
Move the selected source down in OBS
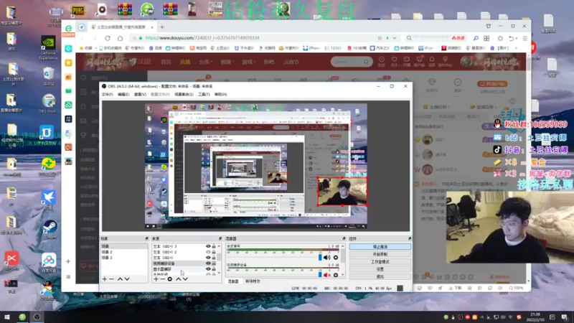click(x=186, y=279)
